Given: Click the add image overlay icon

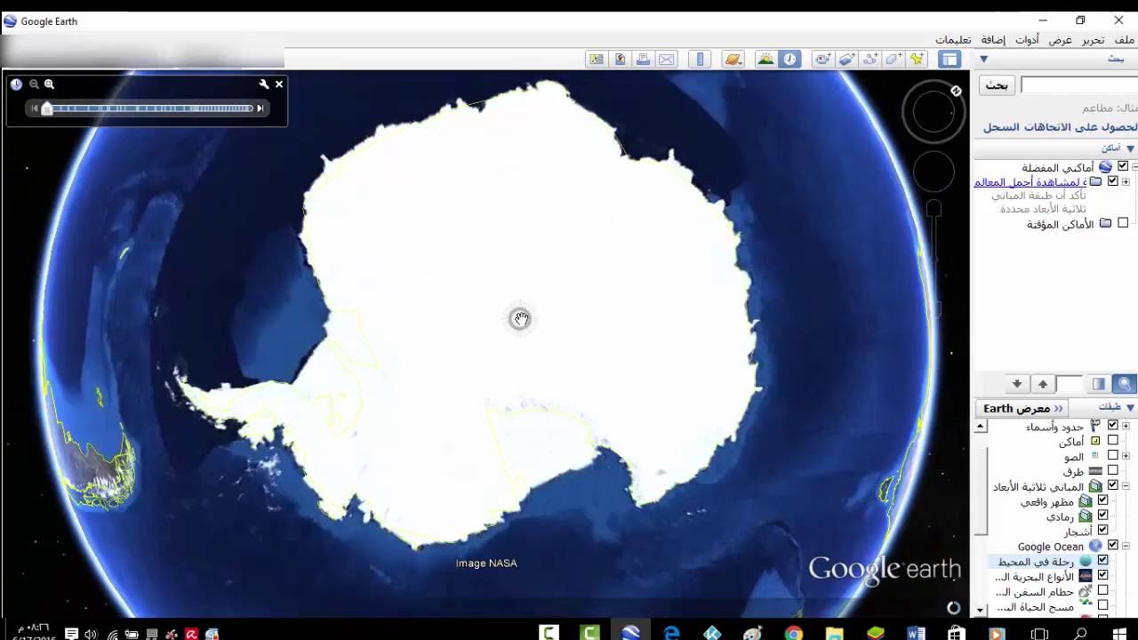Looking at the screenshot, I should pyautogui.click(x=847, y=60).
